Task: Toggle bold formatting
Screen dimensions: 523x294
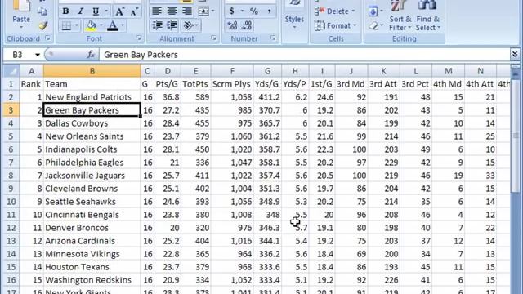Action: tap(65, 11)
